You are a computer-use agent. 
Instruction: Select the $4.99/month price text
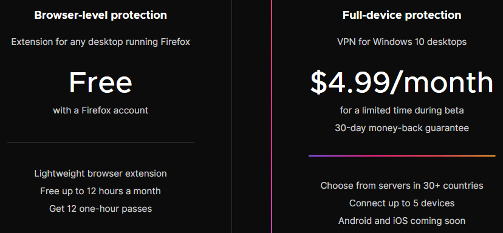[x=402, y=83]
